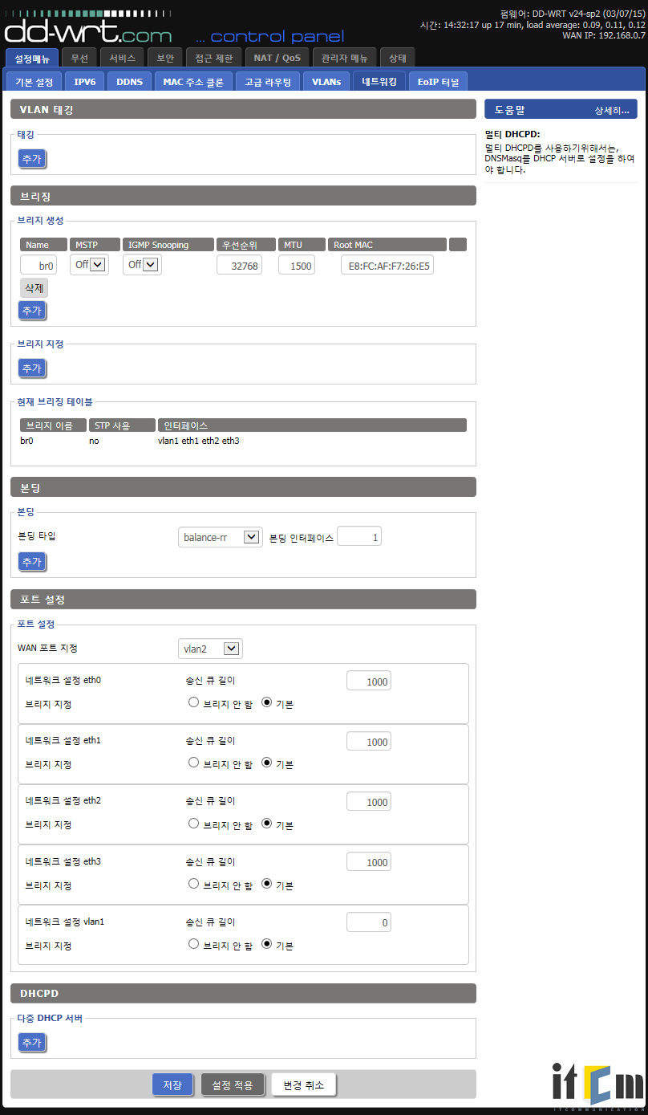Viewport: 648px width, 1115px height.
Task: Click the 변경 취소 button
Action: click(303, 1084)
